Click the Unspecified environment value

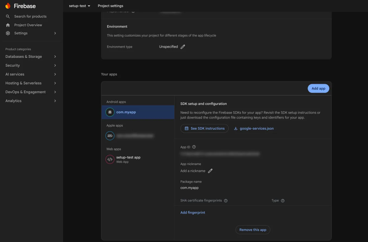point(168,47)
